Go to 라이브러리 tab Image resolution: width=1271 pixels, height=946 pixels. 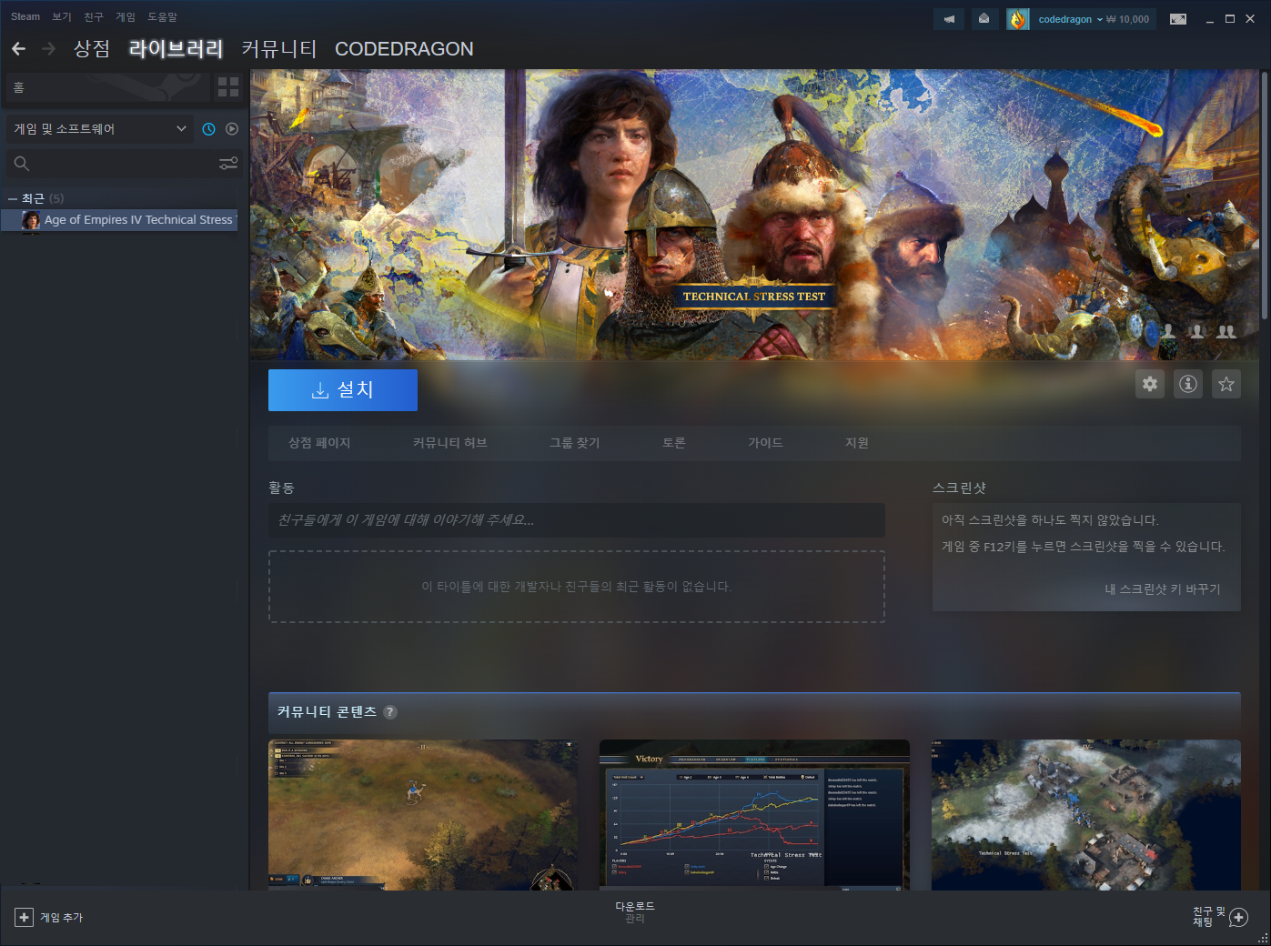(177, 48)
